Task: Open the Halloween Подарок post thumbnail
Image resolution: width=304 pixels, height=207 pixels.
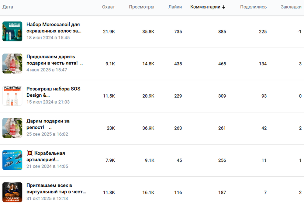Action: [12, 192]
